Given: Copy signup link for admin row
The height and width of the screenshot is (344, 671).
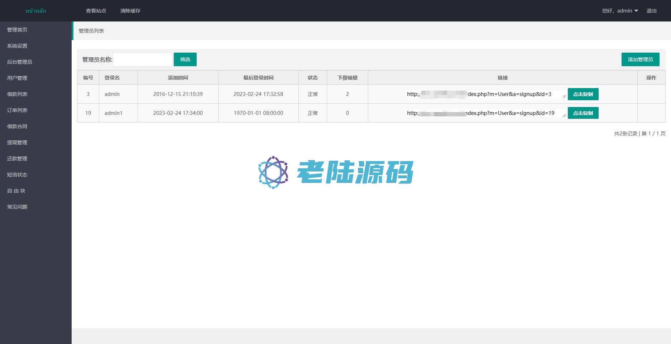Looking at the screenshot, I should pos(583,94).
